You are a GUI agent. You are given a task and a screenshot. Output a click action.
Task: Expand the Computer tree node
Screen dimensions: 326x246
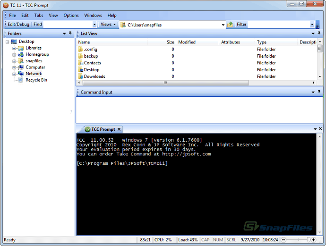14,68
